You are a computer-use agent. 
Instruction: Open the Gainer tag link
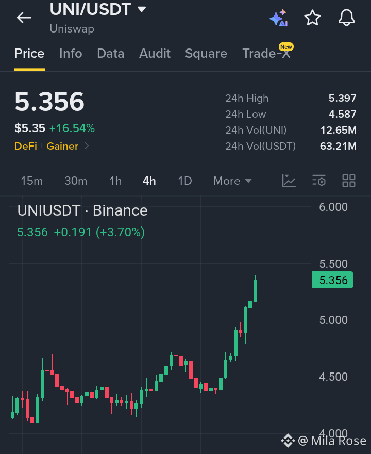pos(62,146)
